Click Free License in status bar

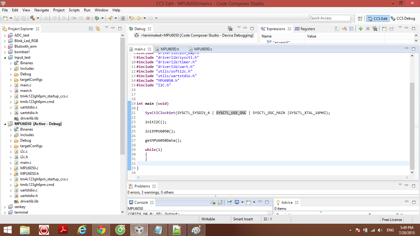pos(392,219)
